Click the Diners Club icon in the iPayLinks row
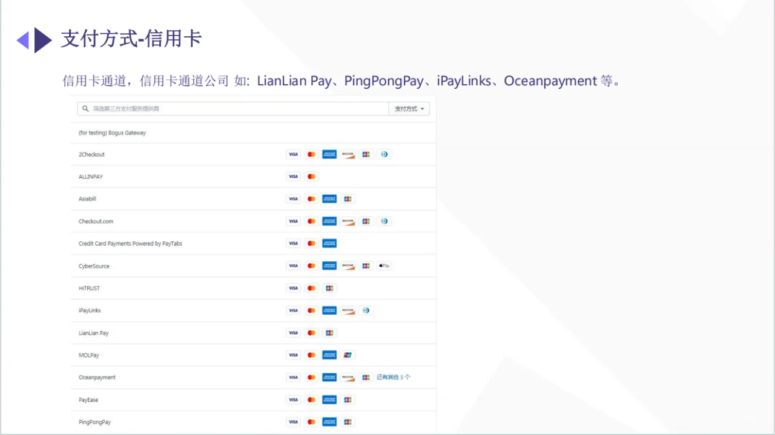The width and height of the screenshot is (775, 435). click(366, 310)
